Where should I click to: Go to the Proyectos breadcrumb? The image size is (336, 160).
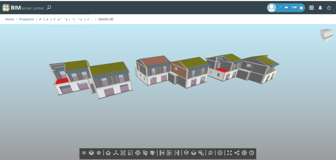coord(27,19)
